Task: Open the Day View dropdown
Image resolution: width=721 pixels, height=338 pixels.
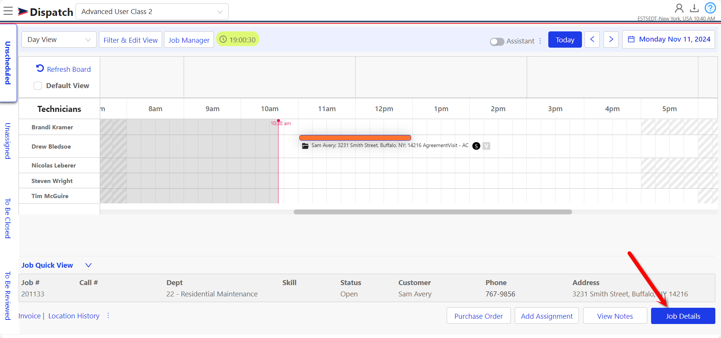Action: [x=59, y=40]
